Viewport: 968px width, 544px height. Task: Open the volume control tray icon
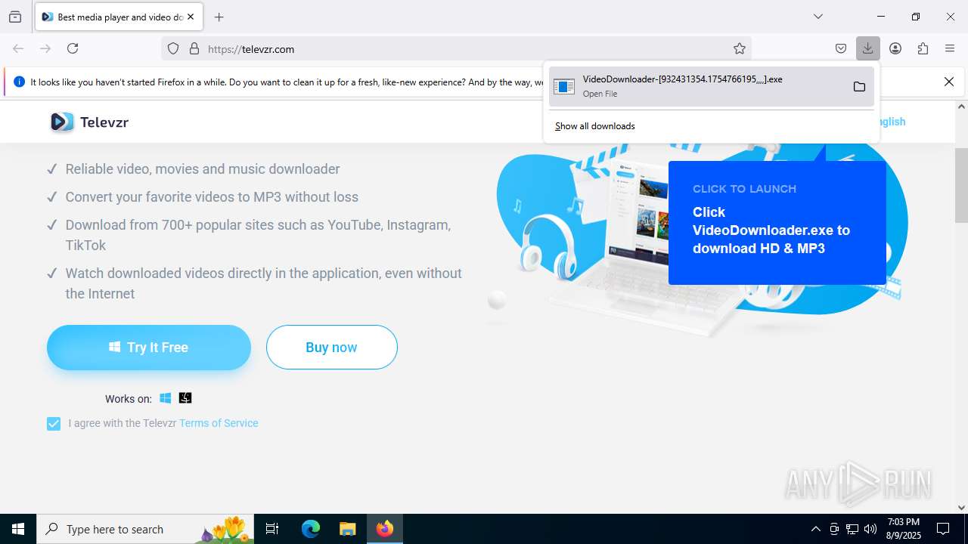[870, 529]
